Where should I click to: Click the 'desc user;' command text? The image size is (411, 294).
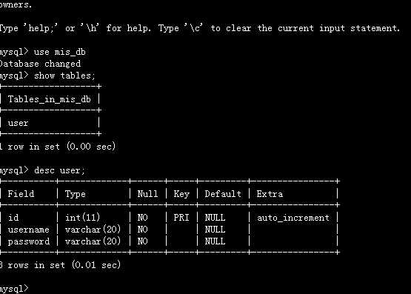60,170
